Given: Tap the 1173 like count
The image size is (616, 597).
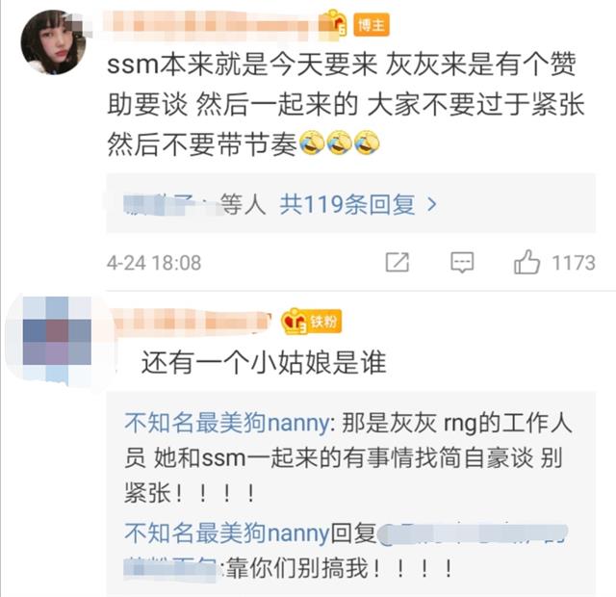Looking at the screenshot, I should pyautogui.click(x=574, y=263).
